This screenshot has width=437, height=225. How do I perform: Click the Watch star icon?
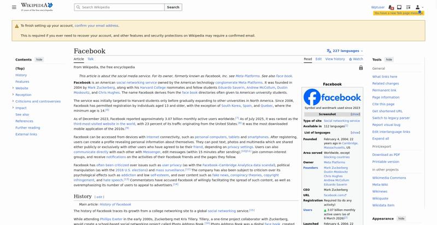(350, 59)
